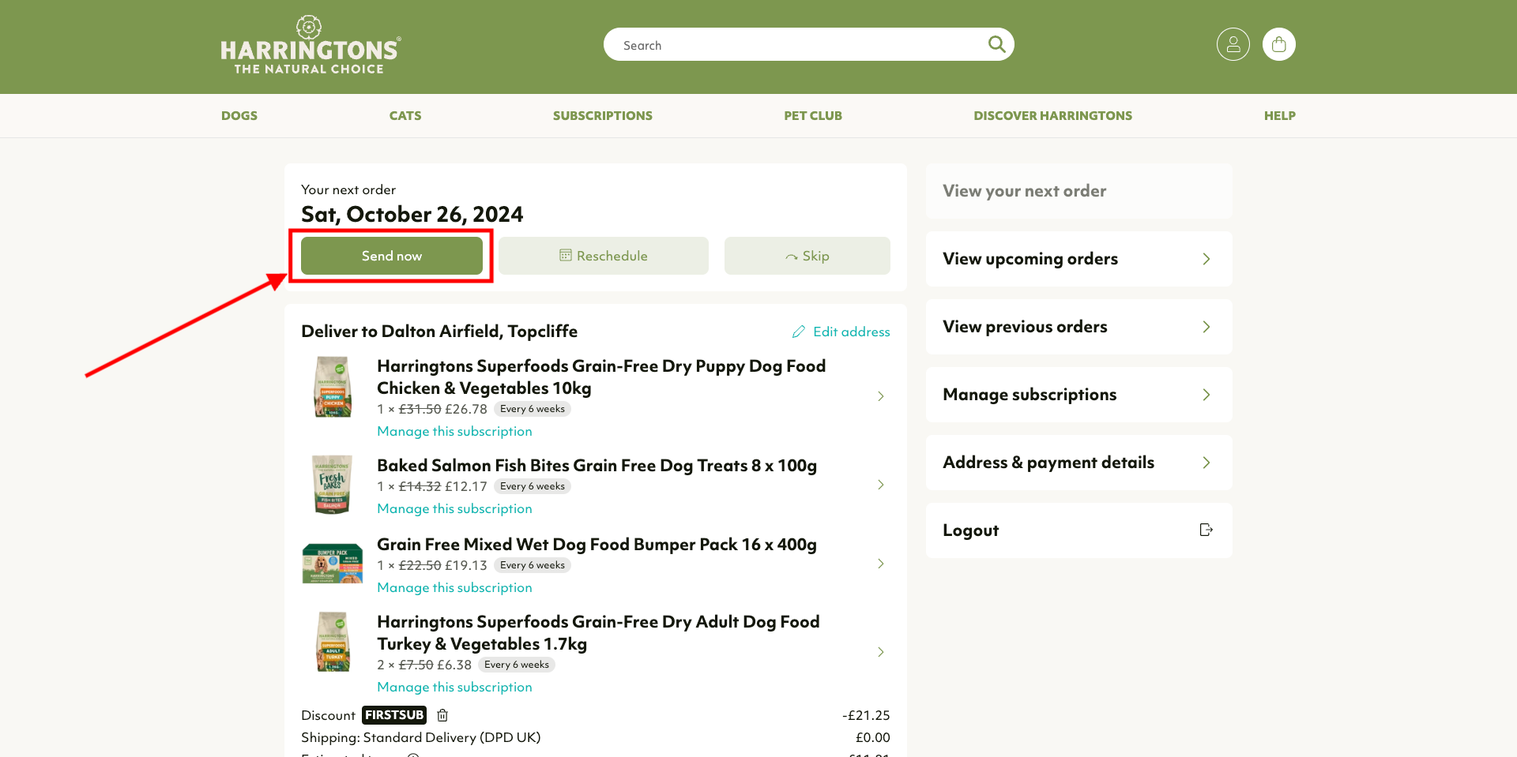Open Adult Dog Food Turkey product title

[x=598, y=633]
